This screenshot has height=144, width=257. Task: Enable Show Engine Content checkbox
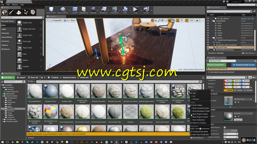click(x=191, y=117)
